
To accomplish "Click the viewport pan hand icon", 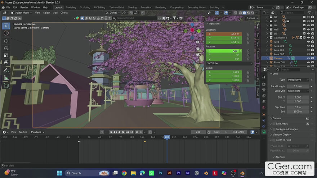I will click(x=198, y=49).
